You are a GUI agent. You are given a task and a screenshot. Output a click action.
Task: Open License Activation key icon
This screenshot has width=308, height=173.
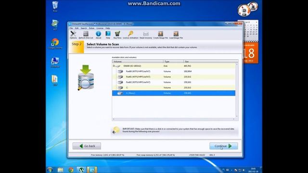(x=130, y=35)
